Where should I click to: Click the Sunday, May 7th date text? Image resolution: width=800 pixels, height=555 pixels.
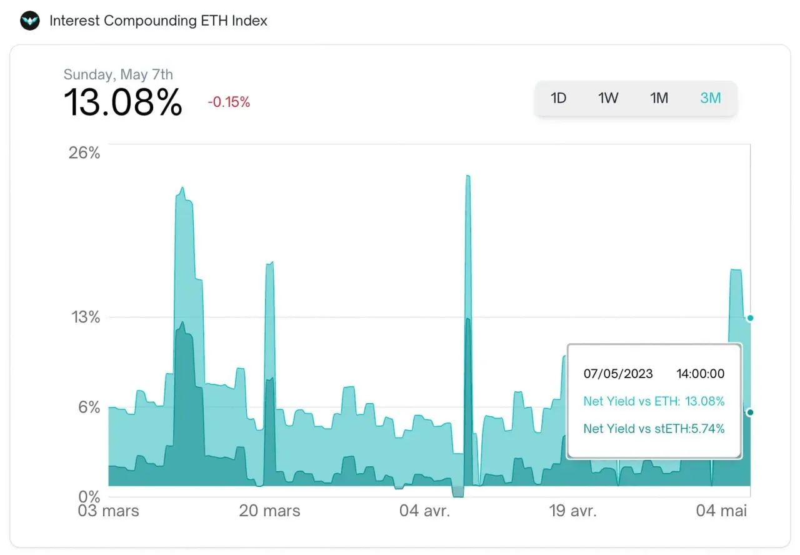tap(118, 74)
